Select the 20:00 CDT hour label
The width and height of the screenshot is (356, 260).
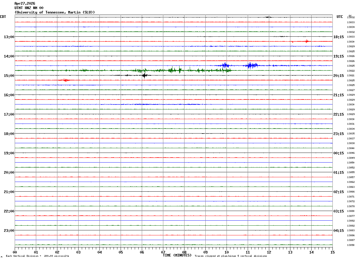click(x=9, y=172)
